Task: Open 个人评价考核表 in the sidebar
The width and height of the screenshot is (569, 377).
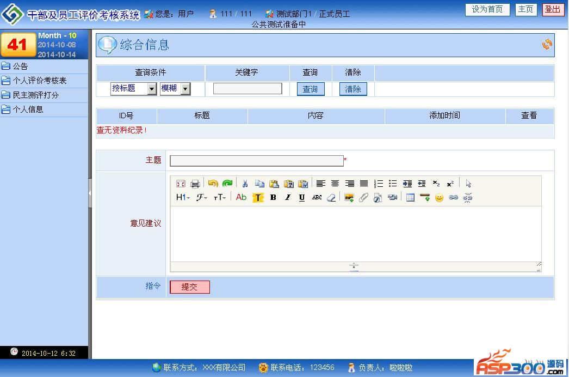Action: (x=40, y=80)
